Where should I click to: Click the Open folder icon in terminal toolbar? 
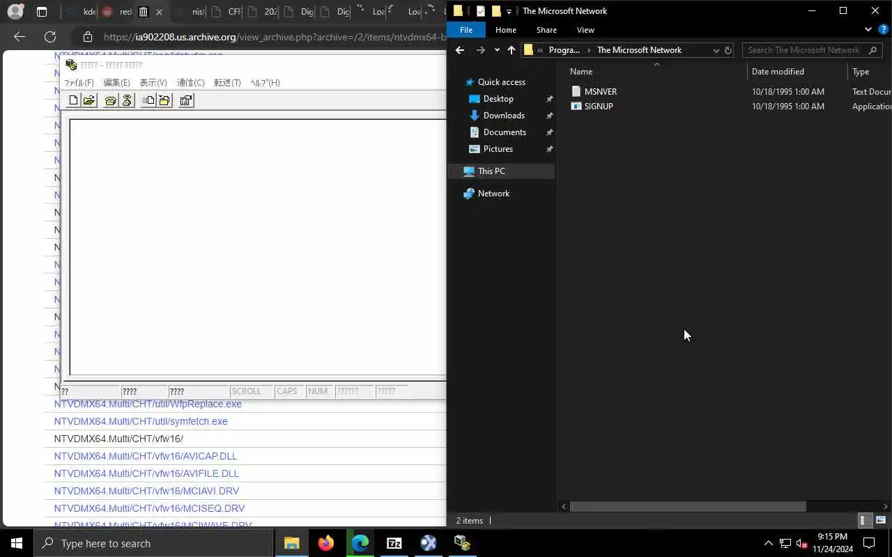pos(89,100)
